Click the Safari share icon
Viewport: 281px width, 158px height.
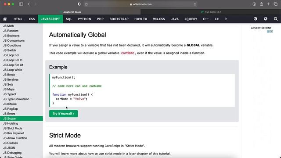point(262,4)
